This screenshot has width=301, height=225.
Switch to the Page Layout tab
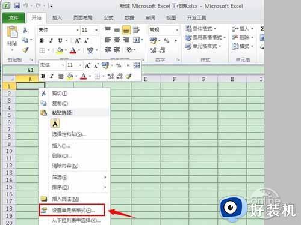(82, 18)
